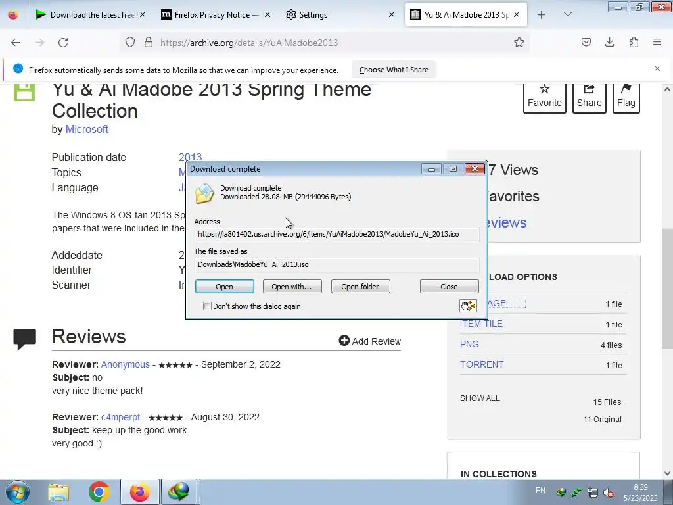The image size is (673, 505).
Task: Flag this item with Flag button
Action: click(x=626, y=97)
